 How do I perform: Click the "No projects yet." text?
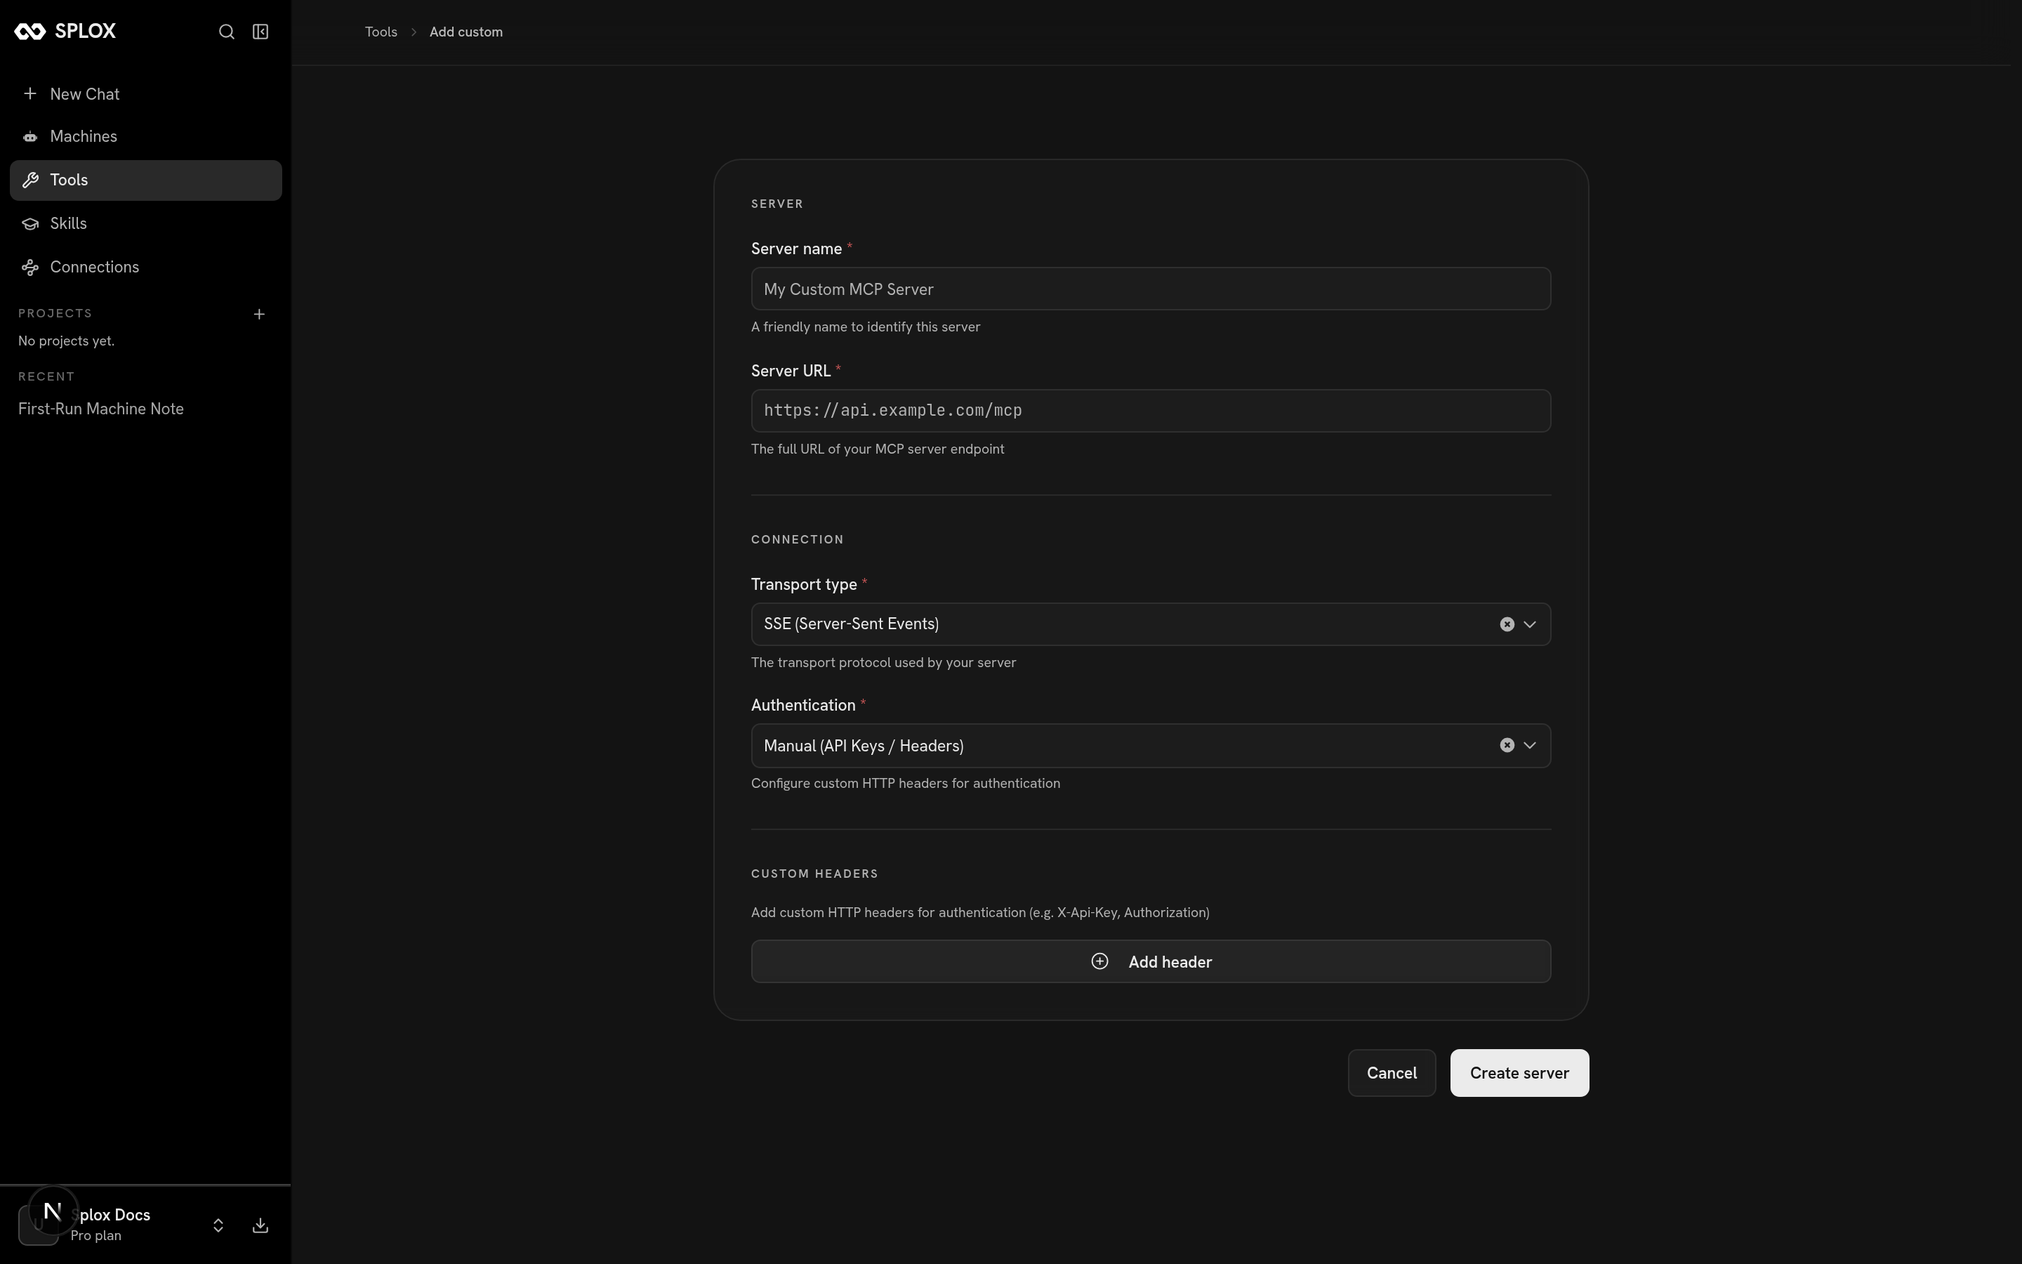66,341
